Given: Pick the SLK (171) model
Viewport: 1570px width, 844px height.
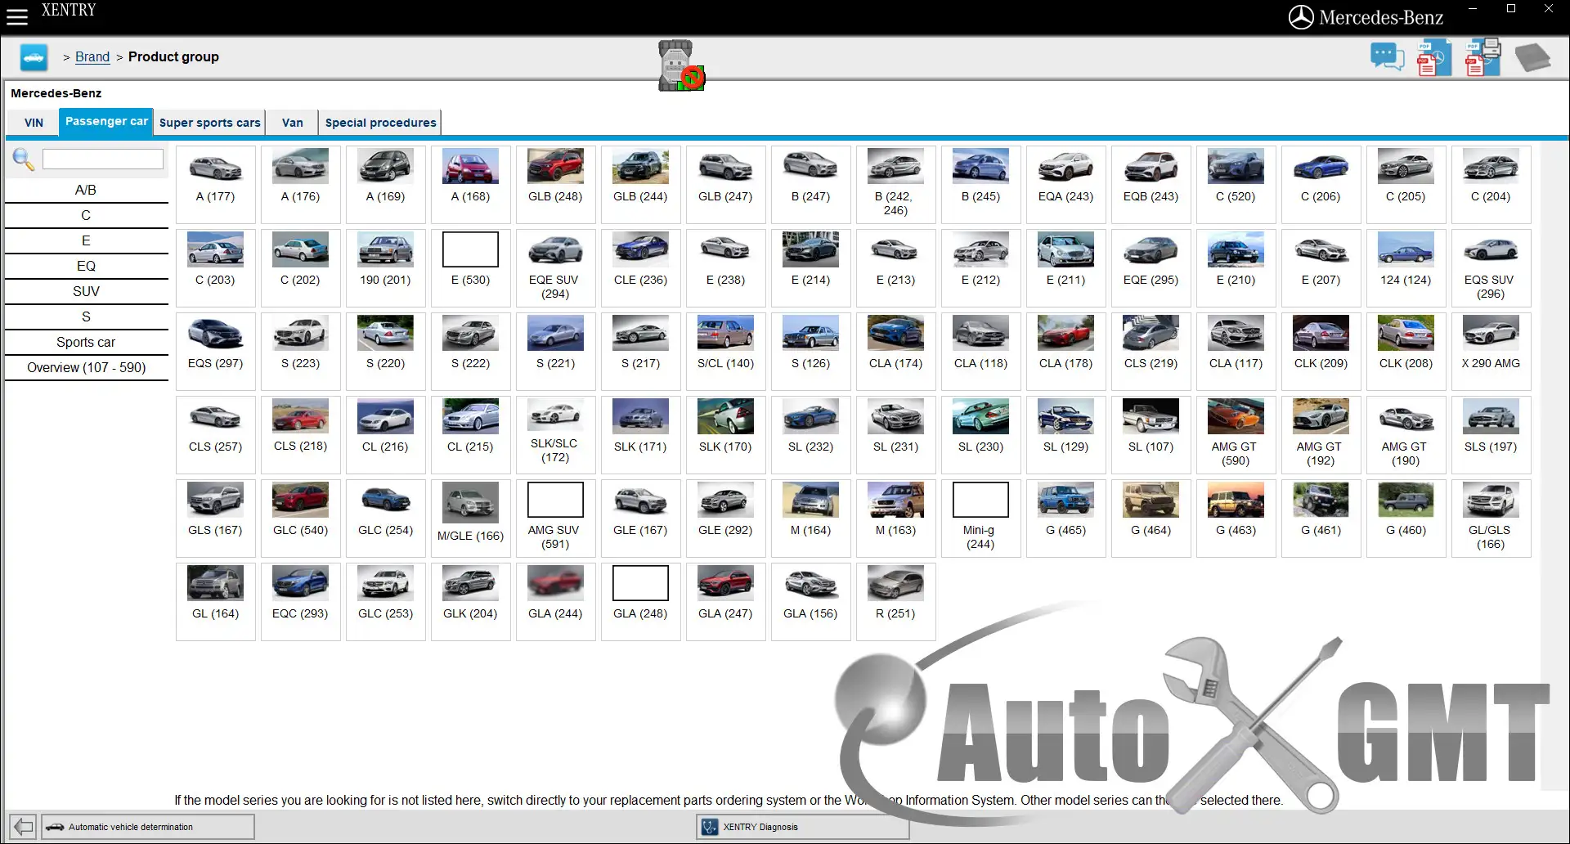Looking at the screenshot, I should 641,435.
